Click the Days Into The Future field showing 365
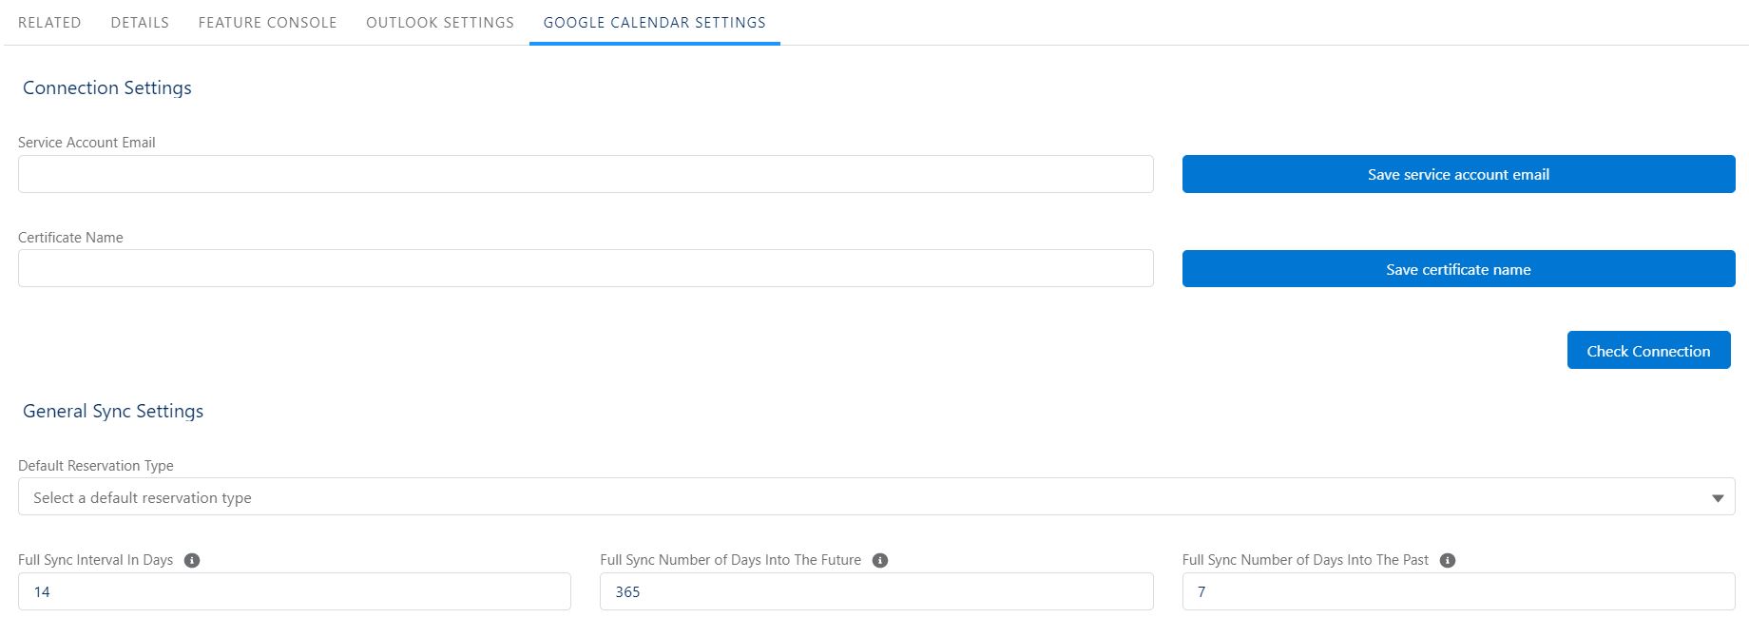1749x618 pixels. click(x=876, y=591)
